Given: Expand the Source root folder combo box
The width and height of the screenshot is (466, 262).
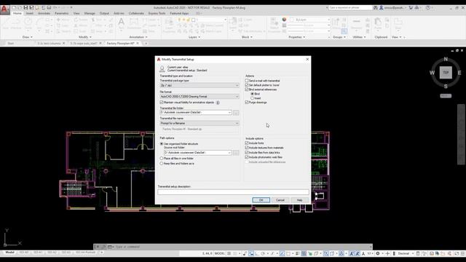Looking at the screenshot, I should click(x=229, y=153).
